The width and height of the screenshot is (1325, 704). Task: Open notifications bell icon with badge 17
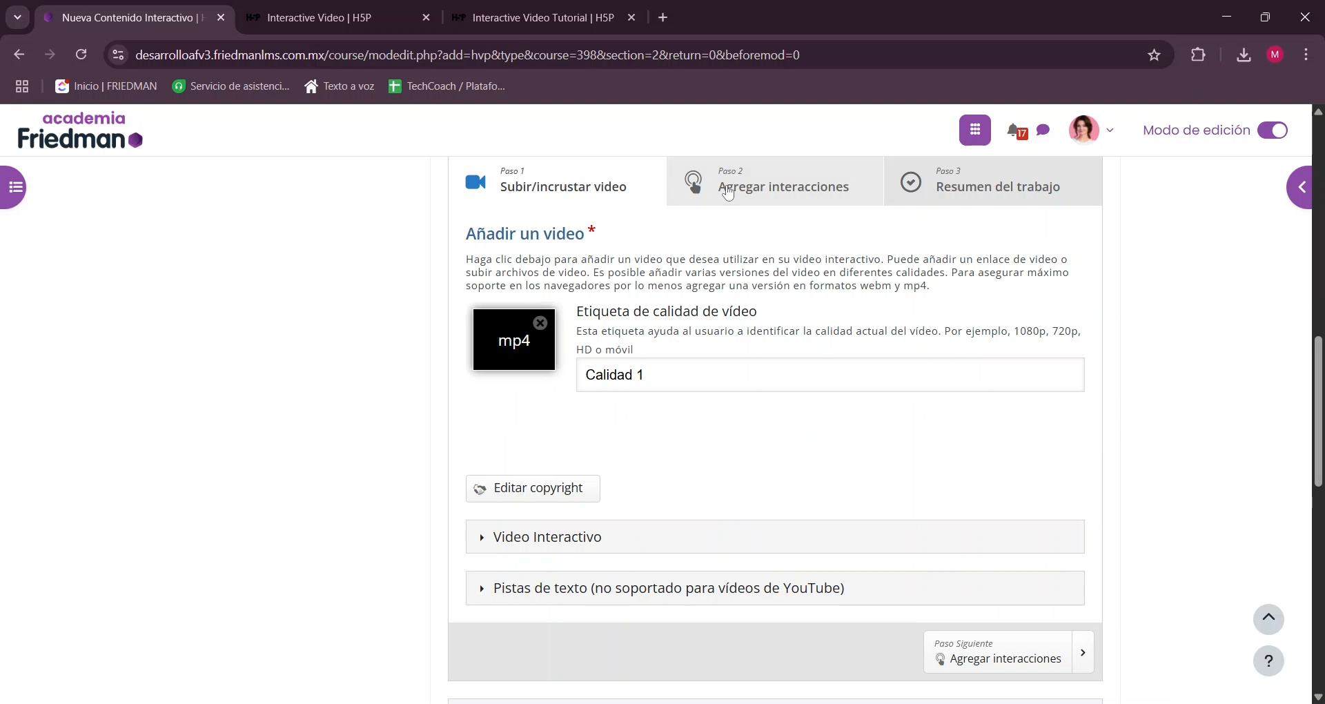tap(1016, 130)
